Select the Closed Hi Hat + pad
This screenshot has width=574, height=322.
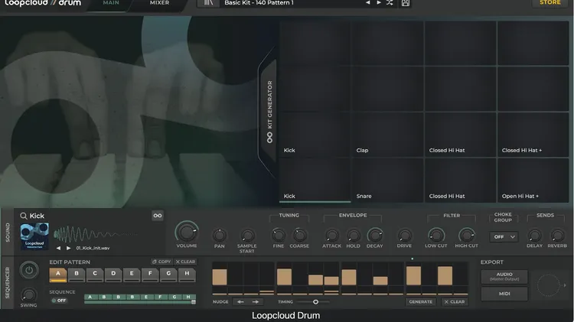[x=533, y=135]
